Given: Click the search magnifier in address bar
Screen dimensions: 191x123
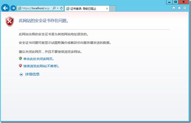Looking at the screenshot, I should [54, 8].
